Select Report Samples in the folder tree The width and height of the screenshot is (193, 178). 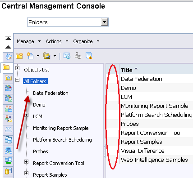point(50,175)
